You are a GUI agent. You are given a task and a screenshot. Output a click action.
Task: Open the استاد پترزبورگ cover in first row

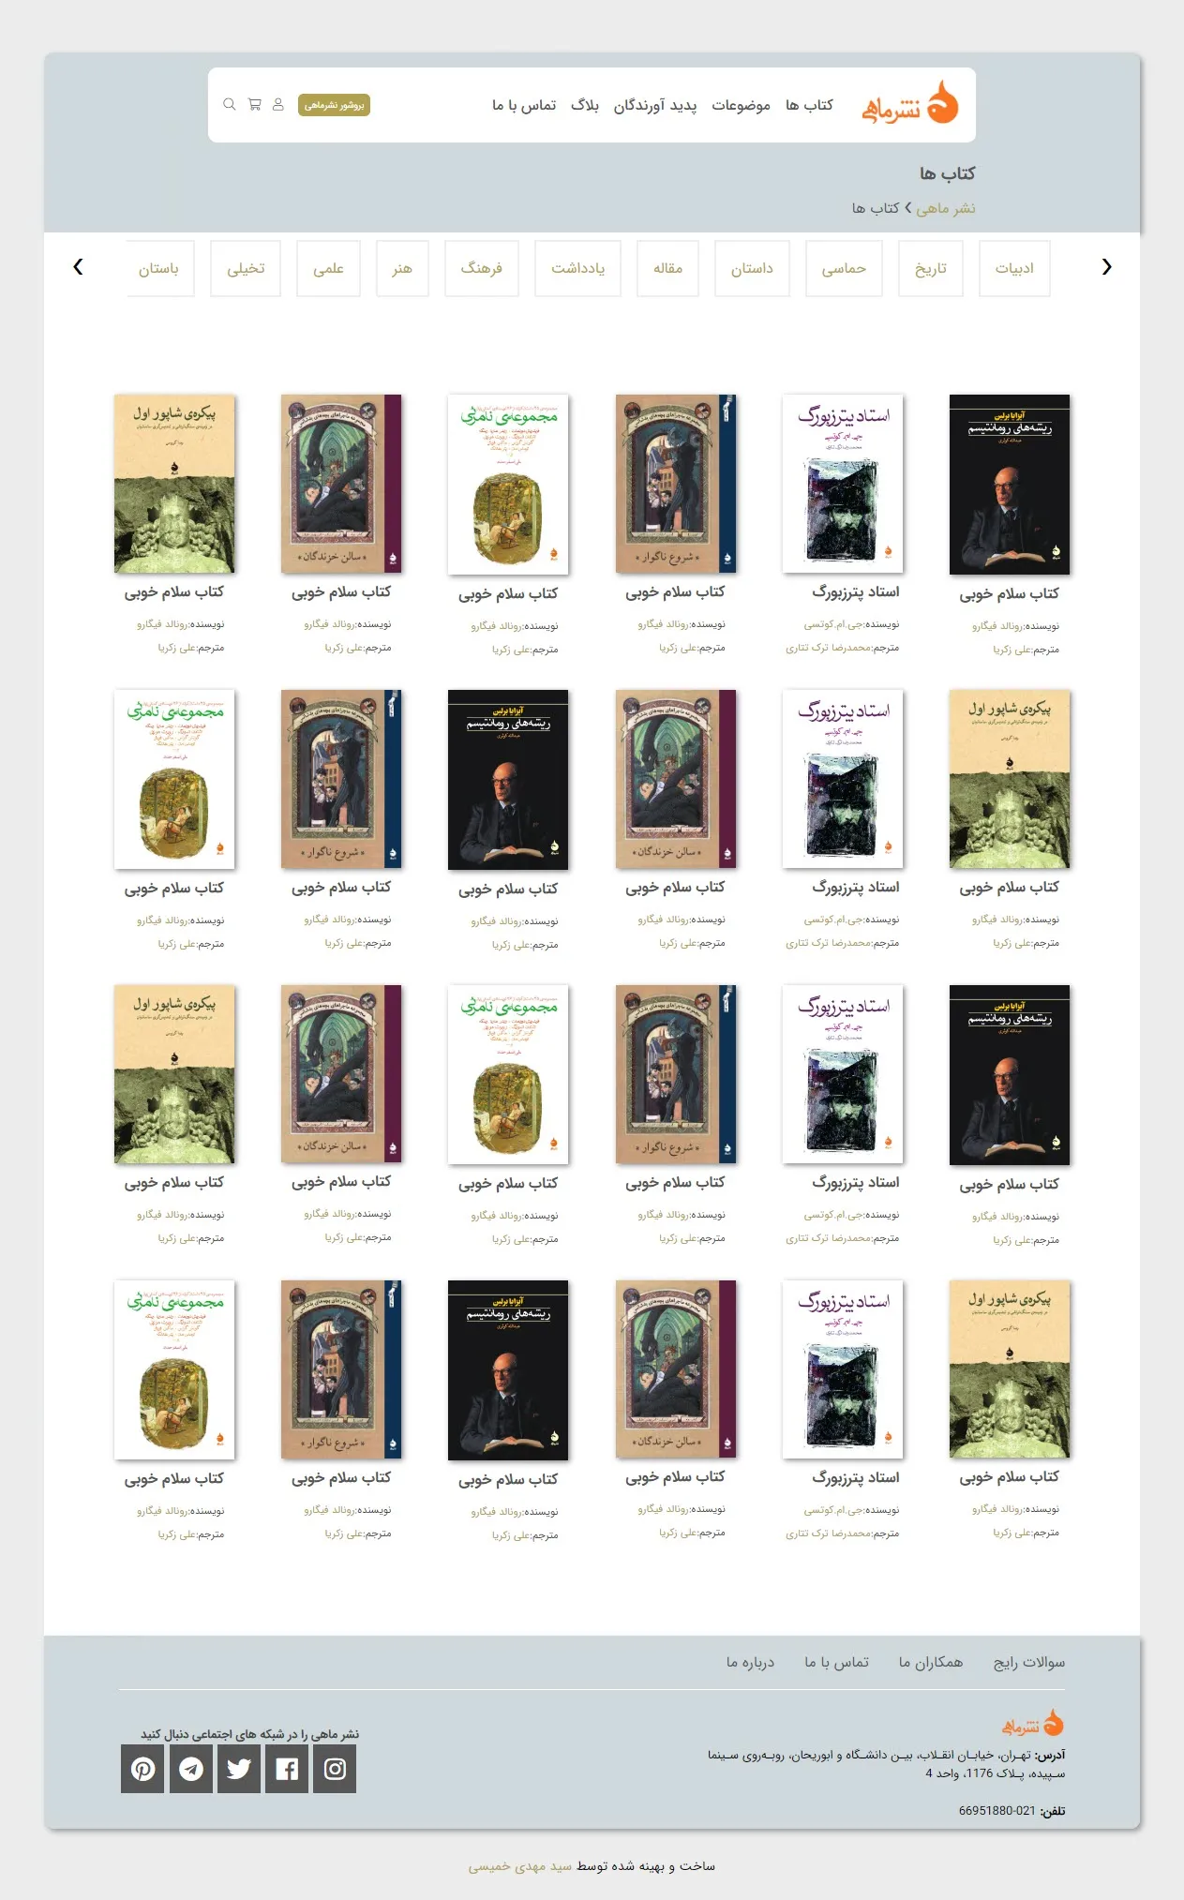[843, 484]
